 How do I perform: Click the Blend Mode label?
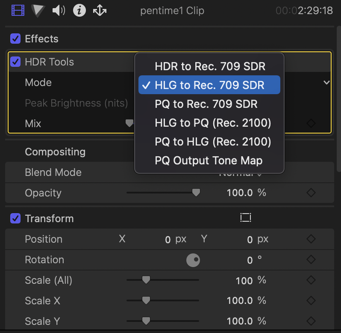pos(53,172)
